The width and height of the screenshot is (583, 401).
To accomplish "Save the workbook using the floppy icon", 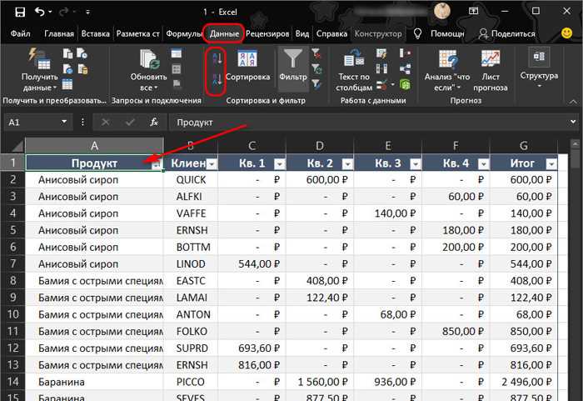I will [x=20, y=12].
